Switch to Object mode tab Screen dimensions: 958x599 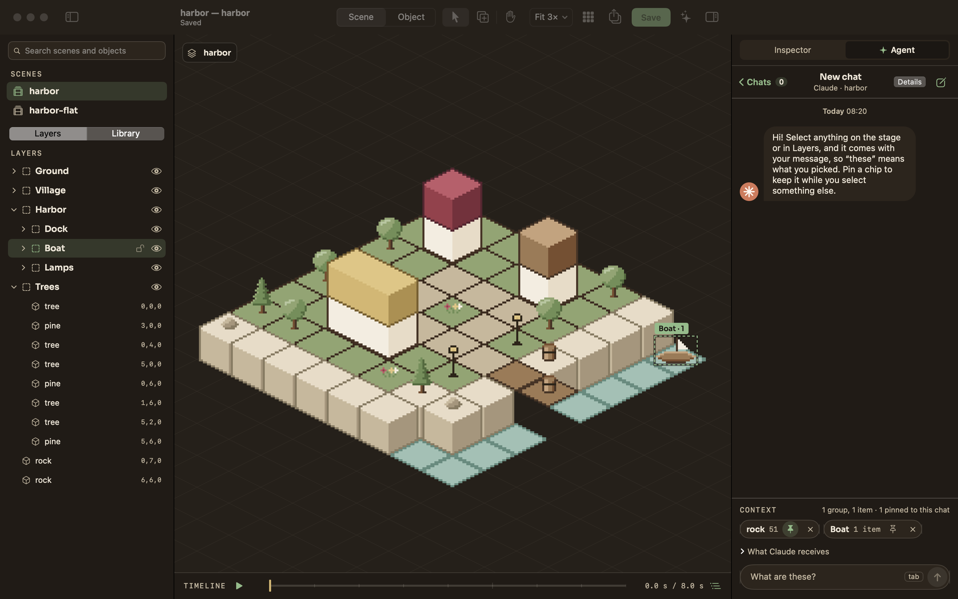coord(410,17)
